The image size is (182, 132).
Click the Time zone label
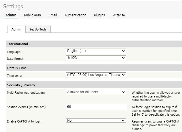[x=14, y=76]
